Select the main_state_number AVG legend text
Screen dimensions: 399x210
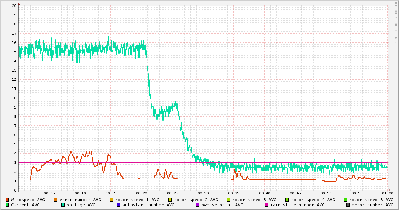coord(297,205)
